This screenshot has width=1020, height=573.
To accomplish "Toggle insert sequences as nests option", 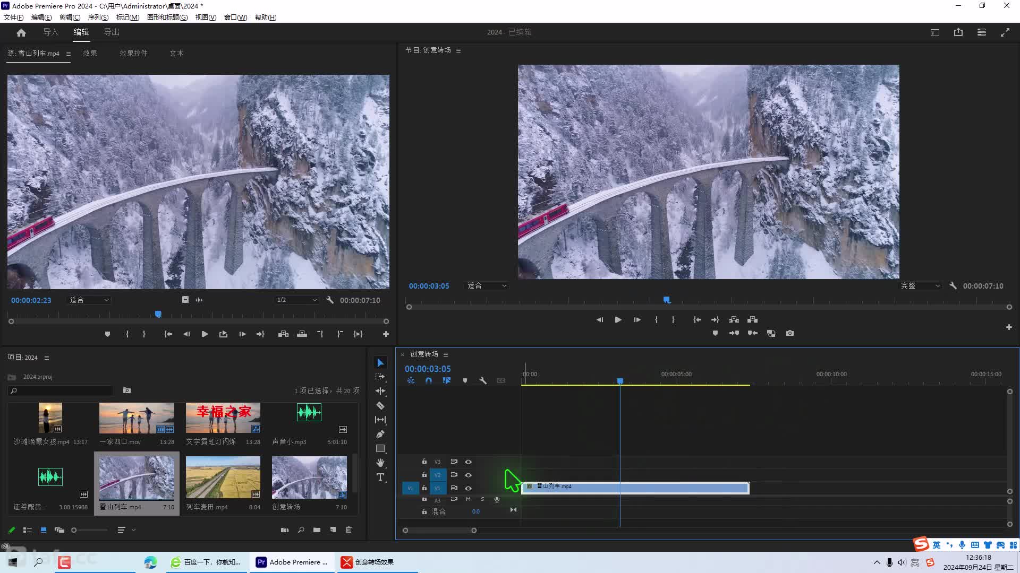I will (411, 380).
